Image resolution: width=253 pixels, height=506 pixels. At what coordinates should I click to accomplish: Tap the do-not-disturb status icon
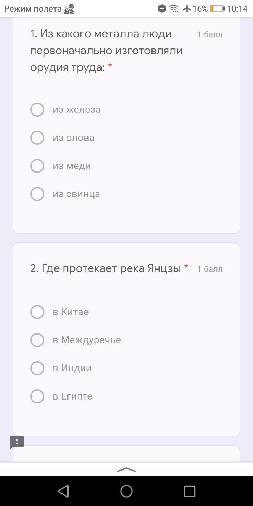coord(162,8)
